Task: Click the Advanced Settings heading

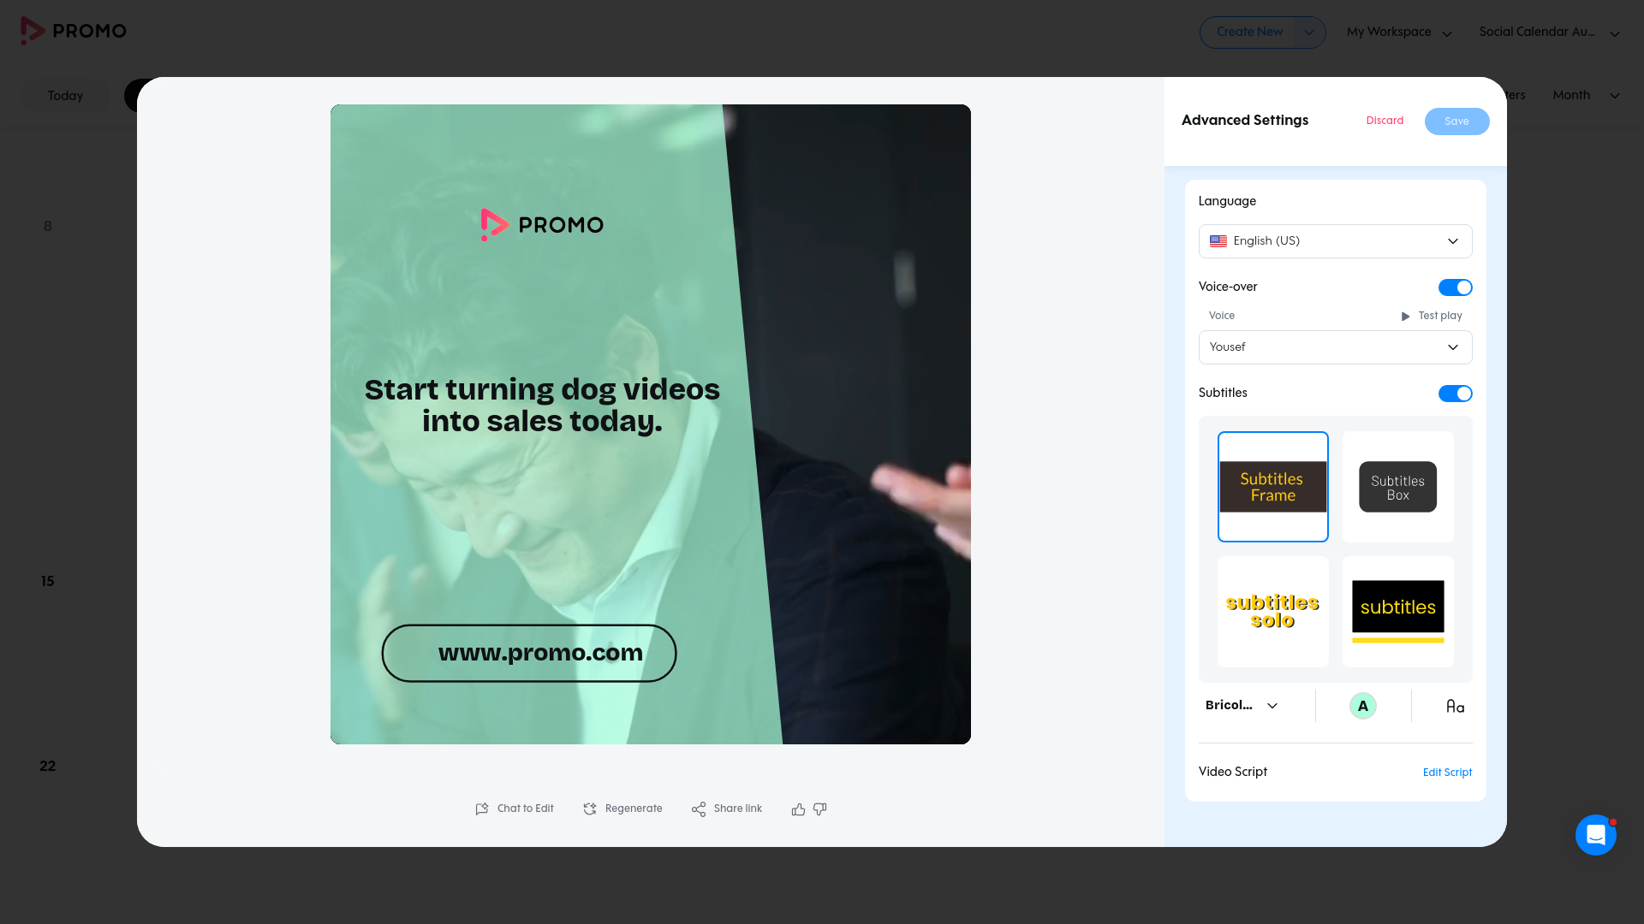Action: point(1245,120)
